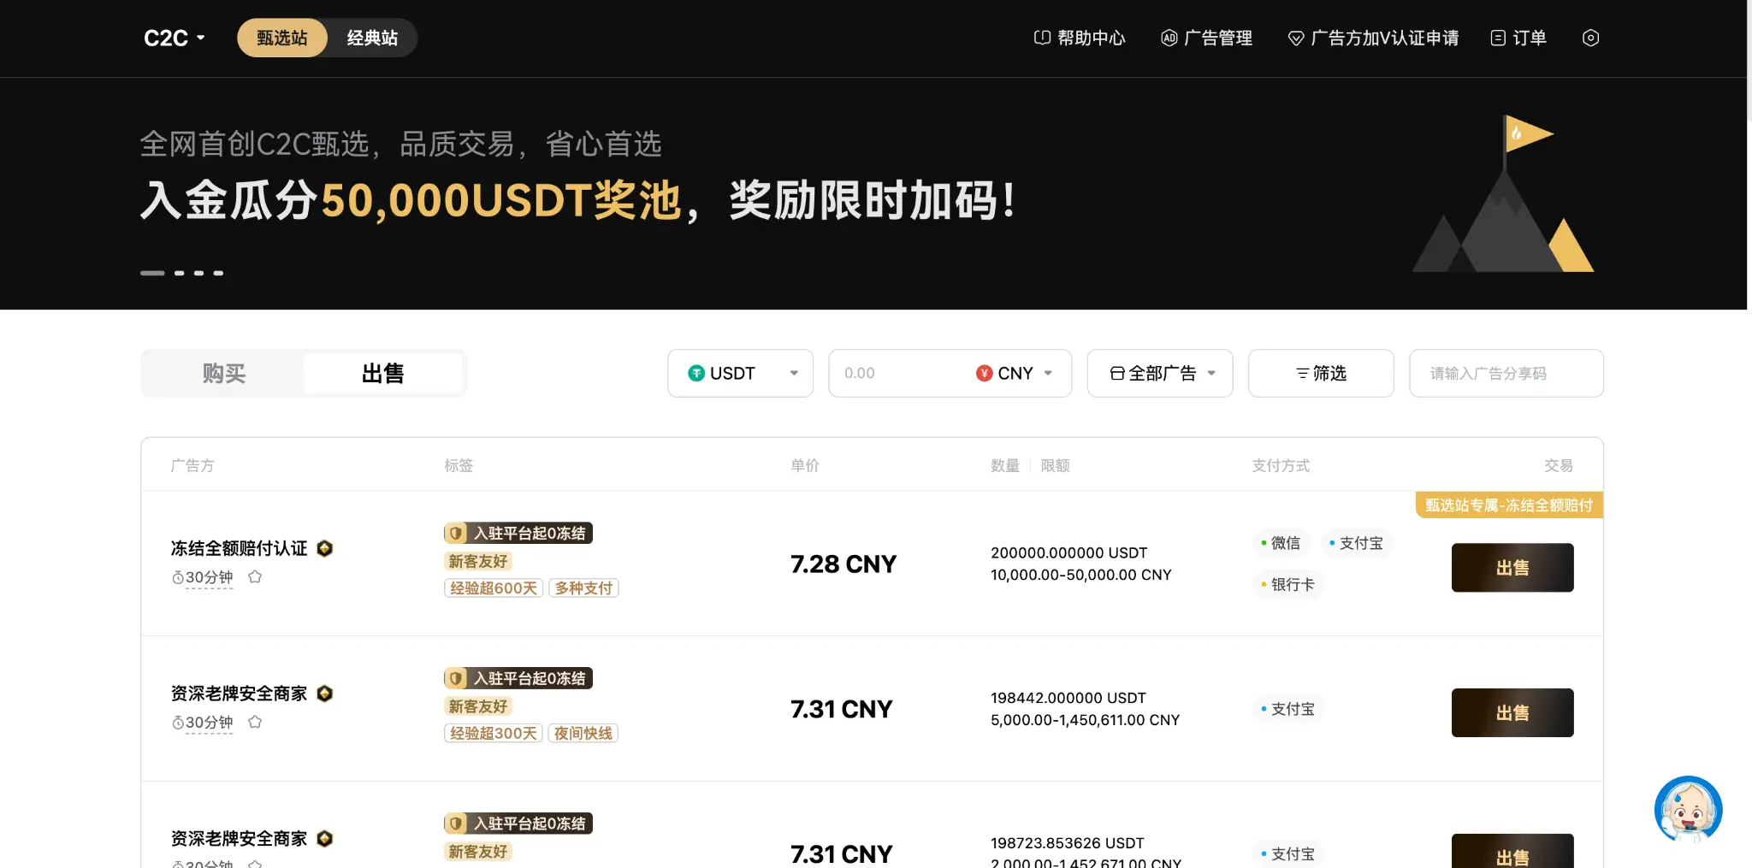The height and width of the screenshot is (868, 1752).
Task: Click the AD icon next to 广告管理
Action: click(x=1169, y=38)
